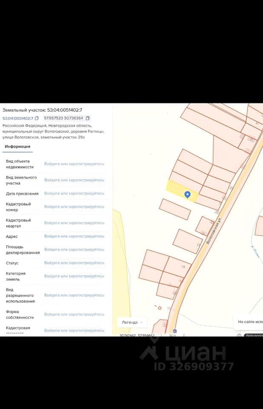Copy the coordinates 57.957523 30.736364
Viewport: 263px width, 409px height.
[88, 118]
